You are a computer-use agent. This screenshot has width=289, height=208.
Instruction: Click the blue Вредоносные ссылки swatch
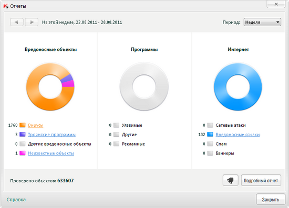point(210,135)
